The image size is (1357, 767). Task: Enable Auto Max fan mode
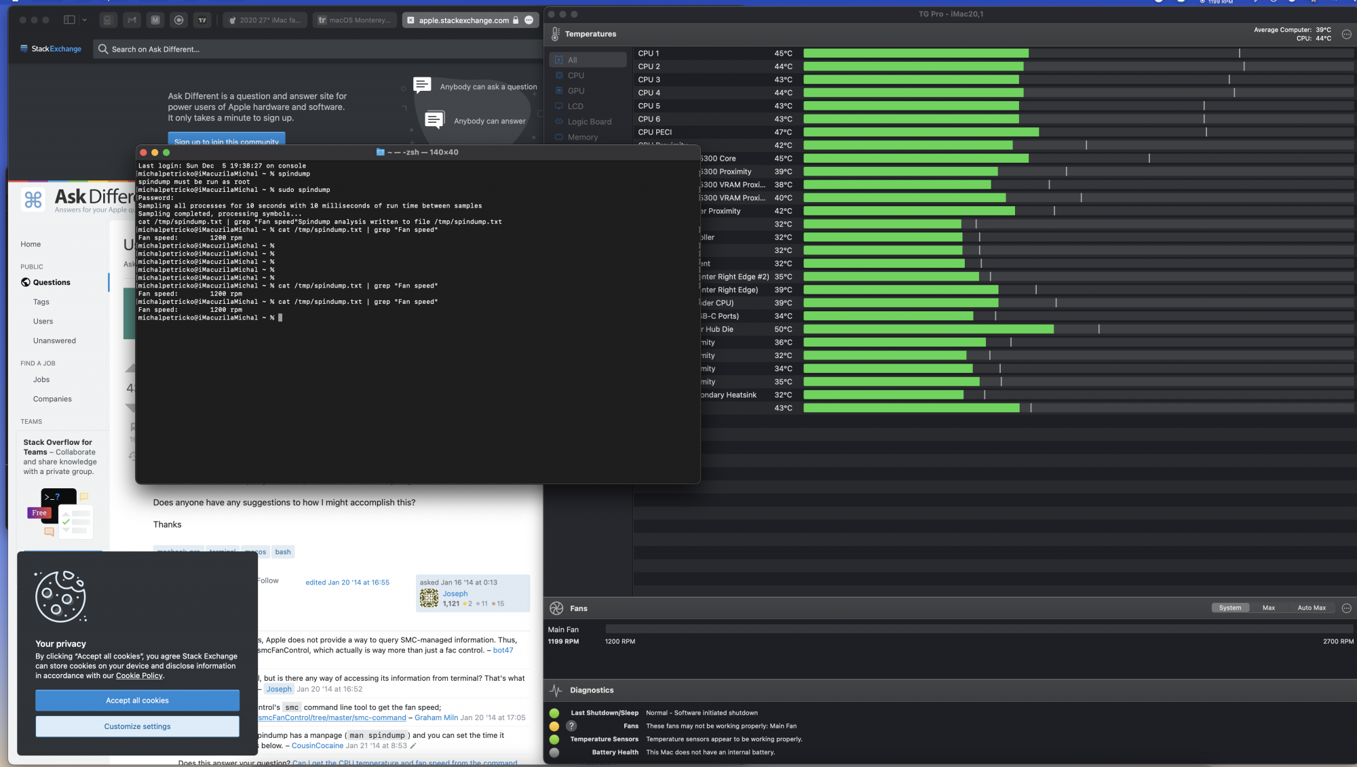(x=1311, y=608)
